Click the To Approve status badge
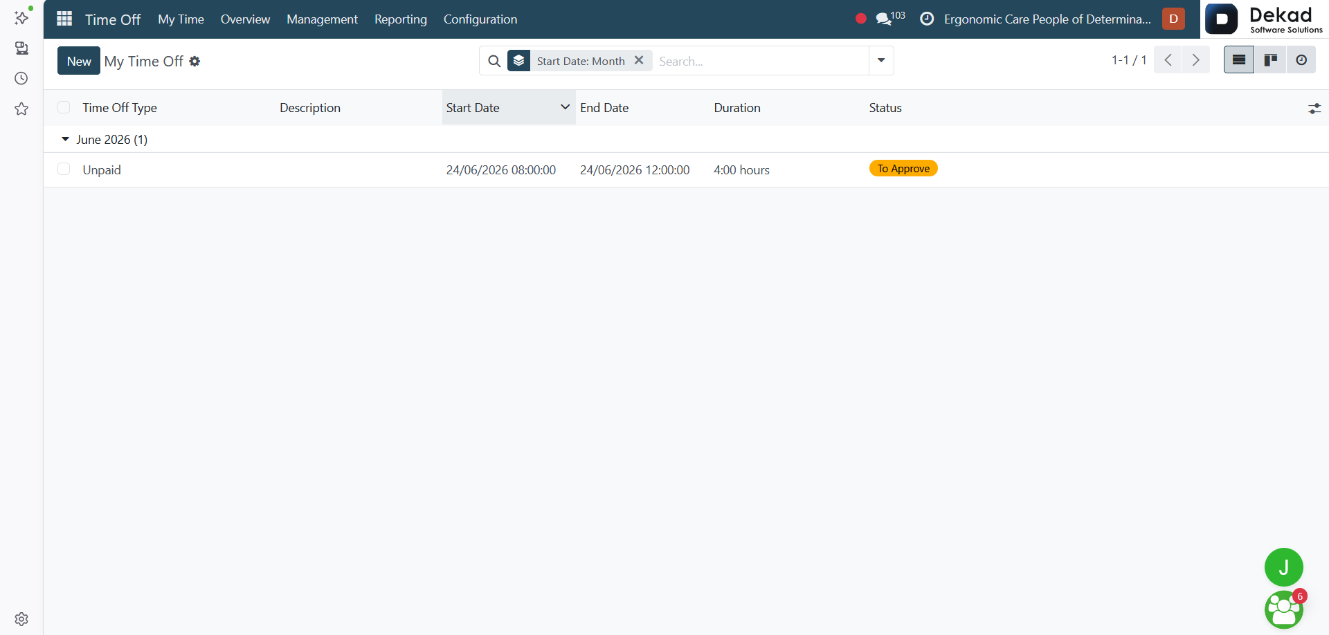The width and height of the screenshot is (1329, 635). tap(903, 168)
